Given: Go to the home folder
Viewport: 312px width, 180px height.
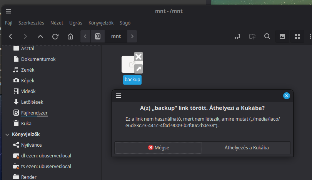Looking at the screenshot, I should click(70, 36).
